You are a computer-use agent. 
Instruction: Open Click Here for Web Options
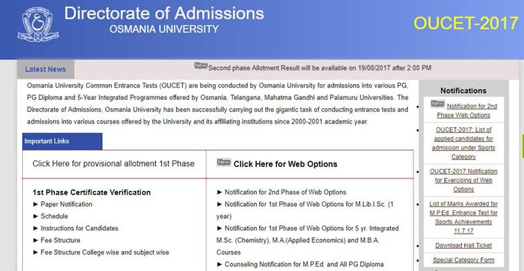pyautogui.click(x=285, y=164)
